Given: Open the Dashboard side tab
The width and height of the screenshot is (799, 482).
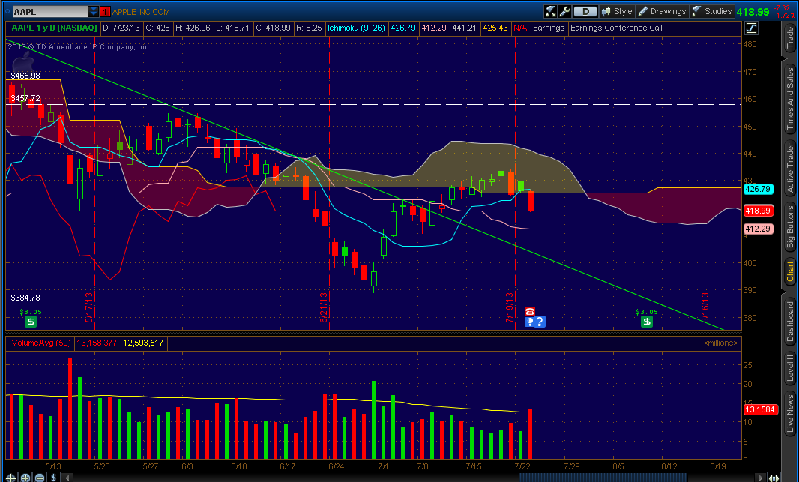Looking at the screenshot, I should [x=790, y=322].
